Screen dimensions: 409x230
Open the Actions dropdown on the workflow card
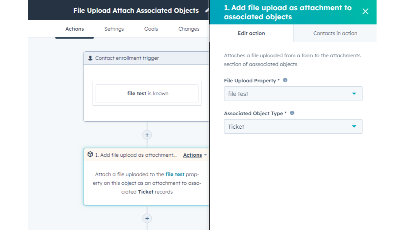point(192,155)
